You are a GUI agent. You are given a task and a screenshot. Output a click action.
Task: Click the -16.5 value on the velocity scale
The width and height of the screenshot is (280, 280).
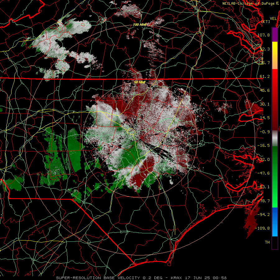tap(264, 146)
